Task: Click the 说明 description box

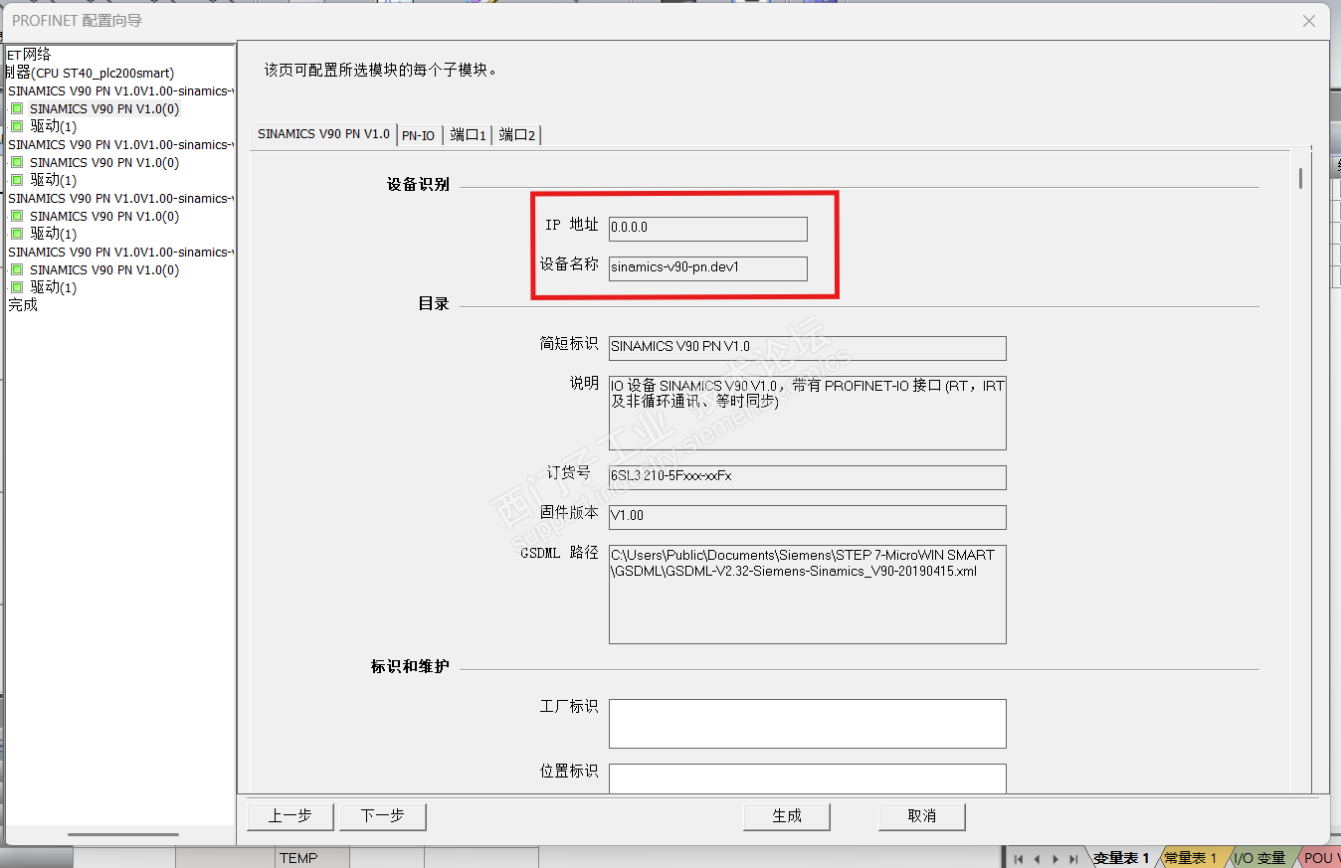Action: tap(808, 413)
